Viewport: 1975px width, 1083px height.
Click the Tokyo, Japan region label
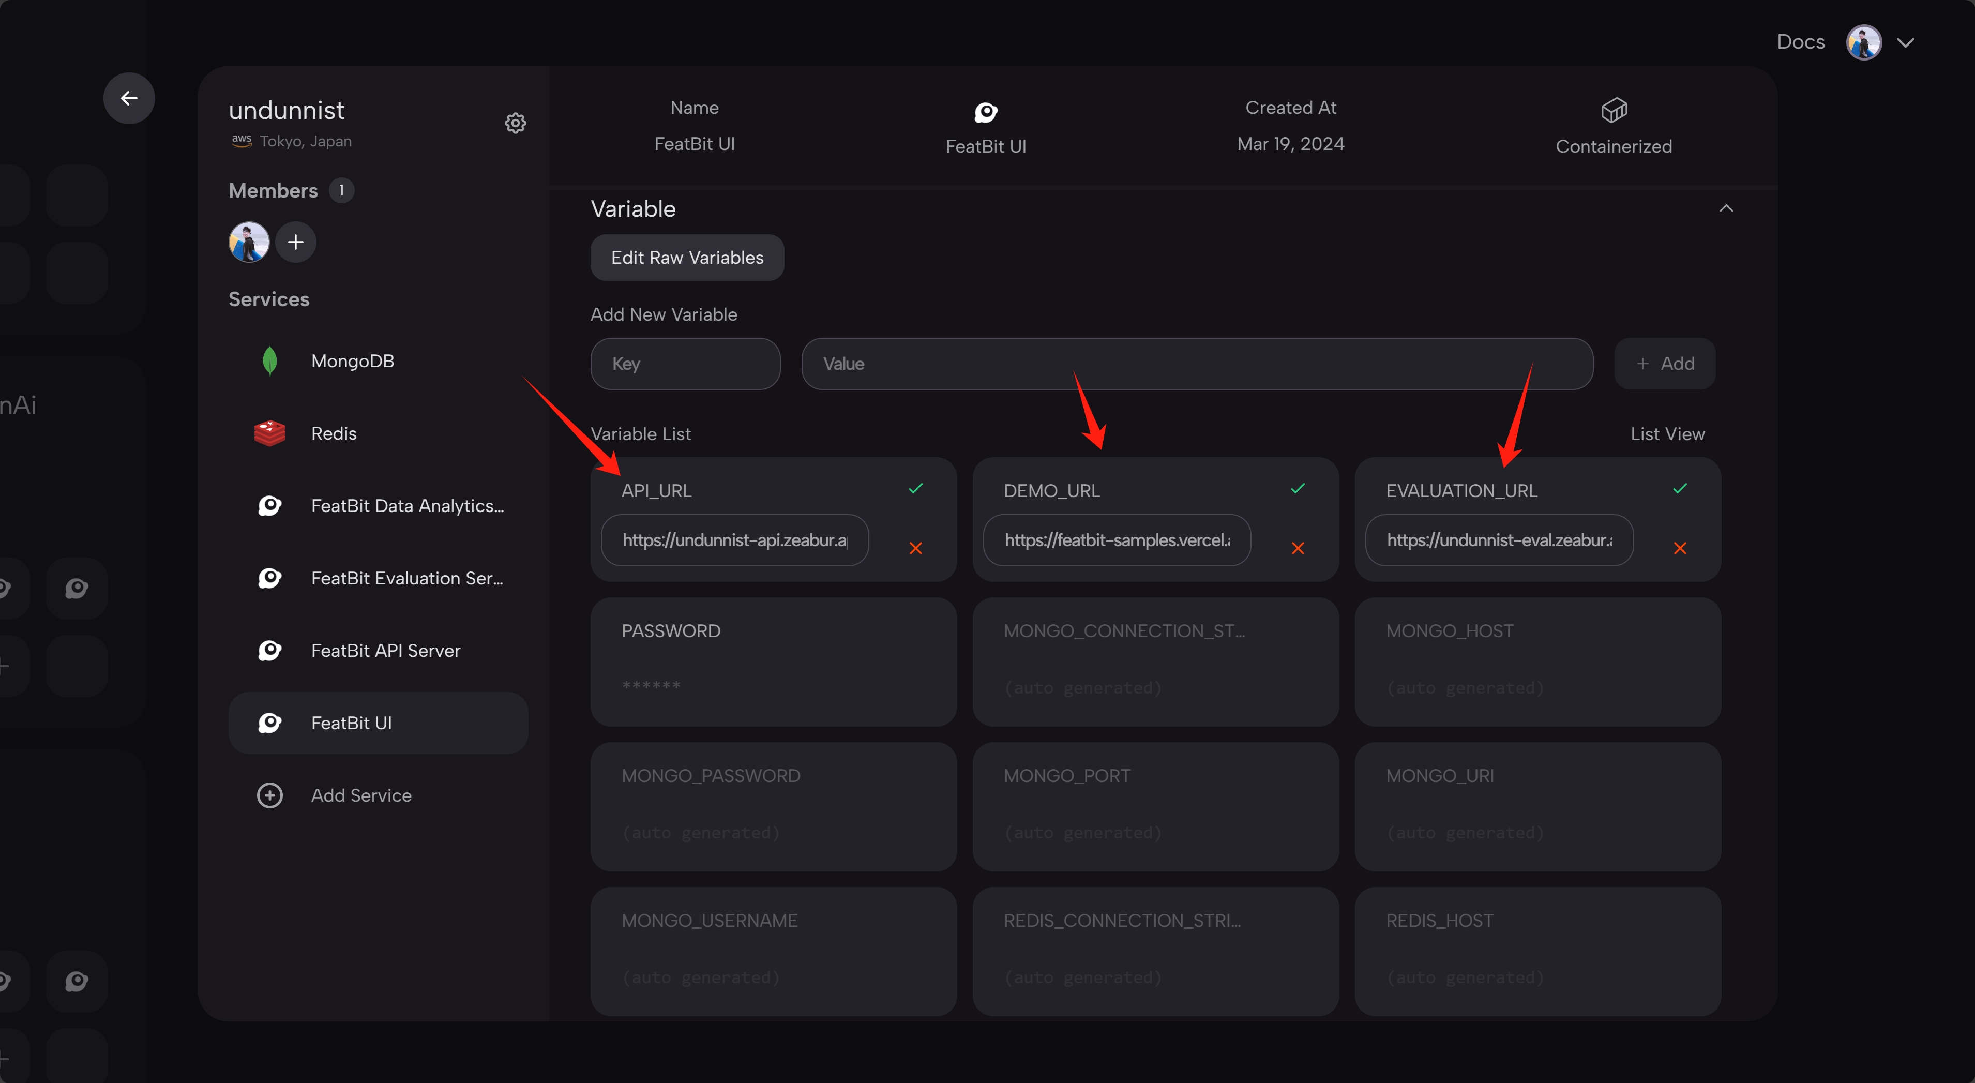pos(305,141)
